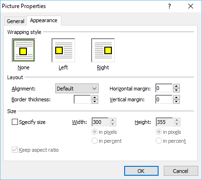
Task: Select width in percent radio button
Action: tap(94, 141)
